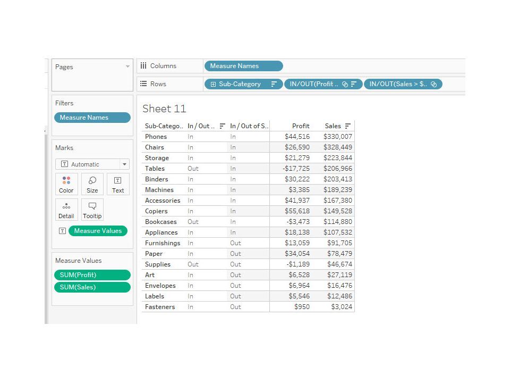Click sort icon on In/Out column header
510x383 pixels.
(223, 126)
